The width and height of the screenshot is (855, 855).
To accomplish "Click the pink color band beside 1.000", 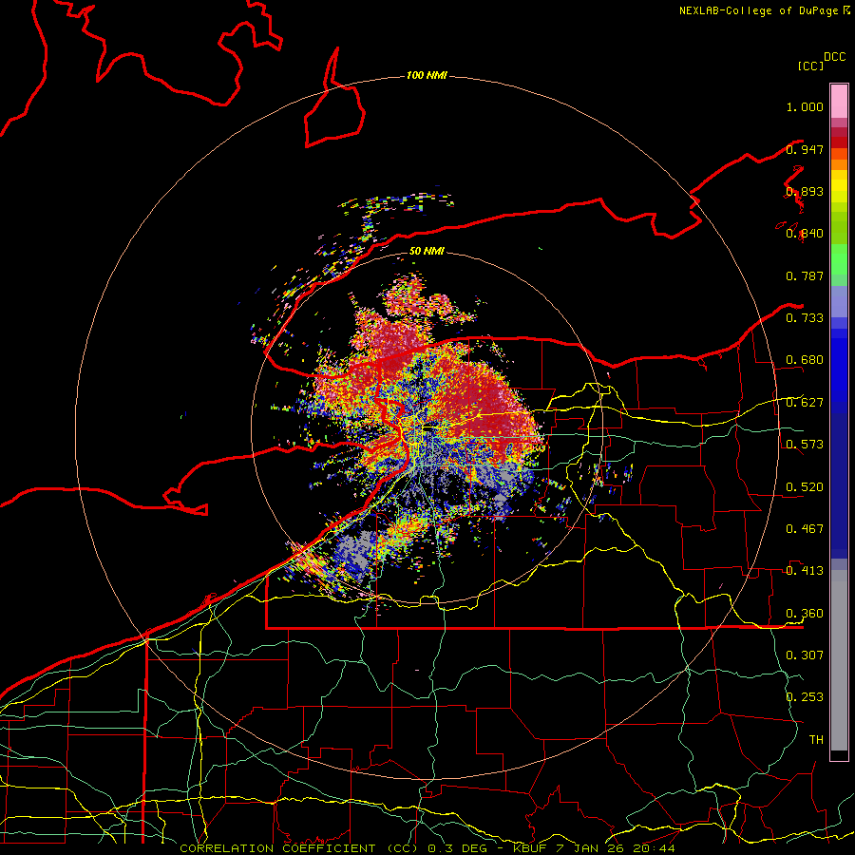I will [x=839, y=102].
